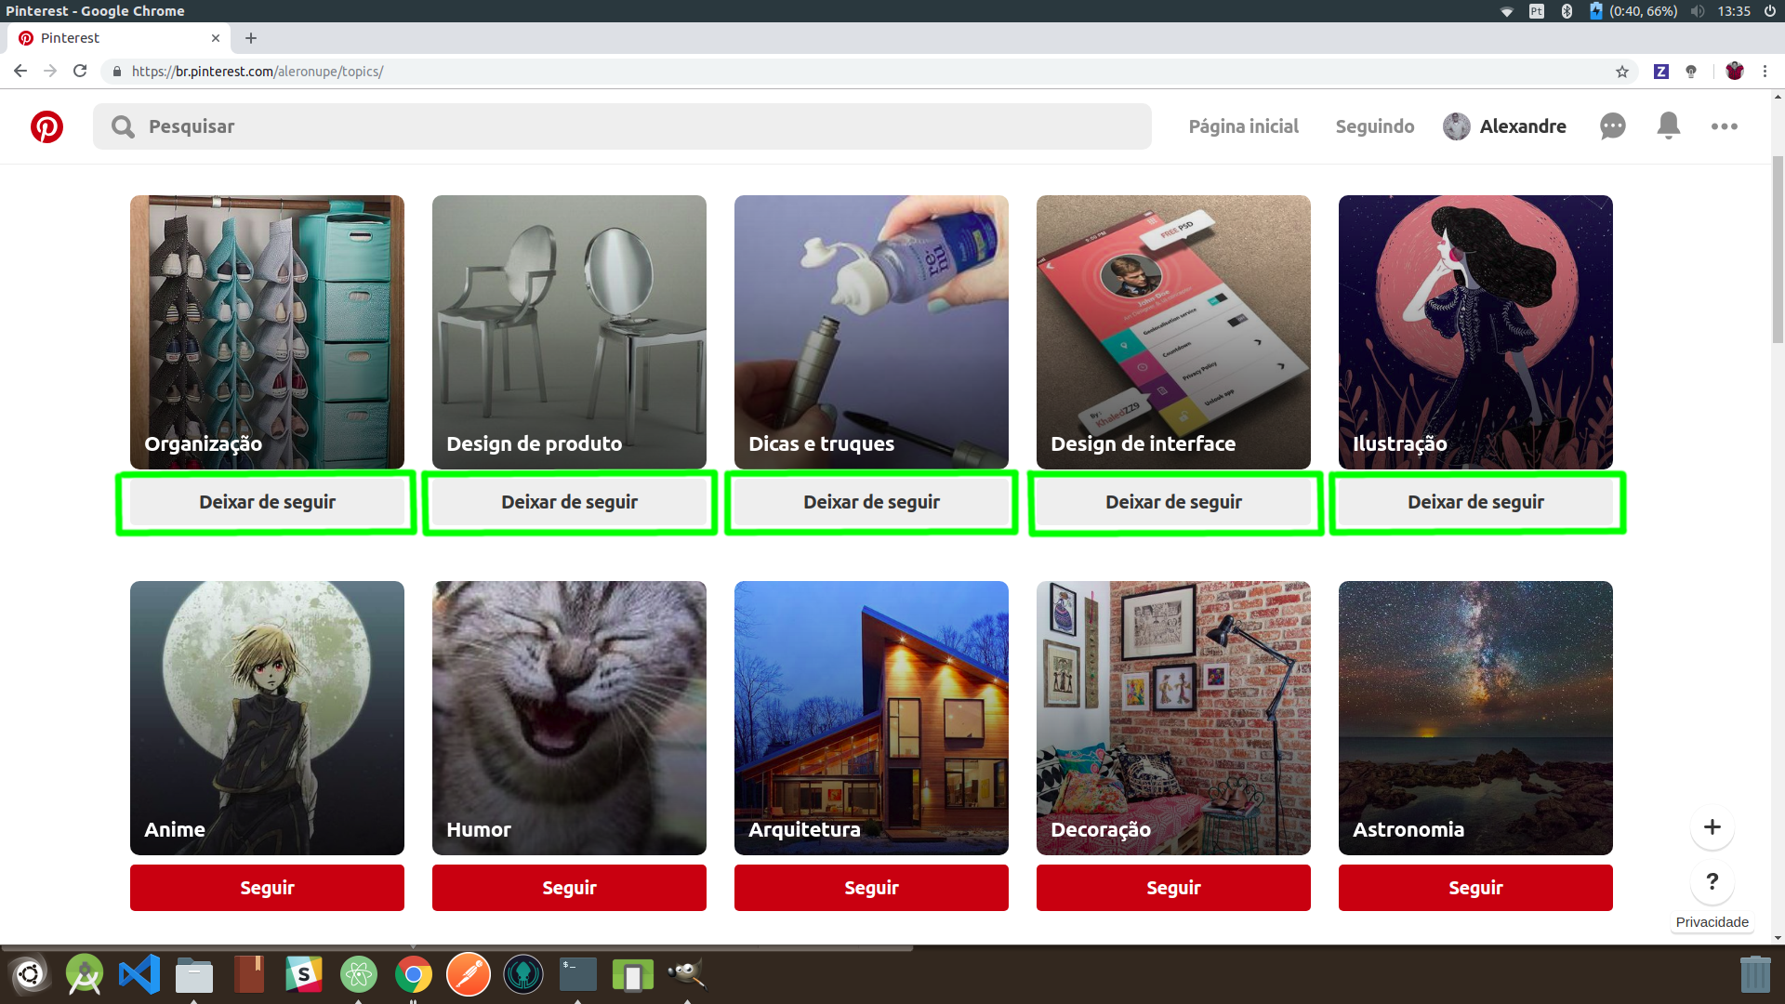Open the Humor cat thumbnail
Screen dimensions: 1785x1004
point(569,718)
